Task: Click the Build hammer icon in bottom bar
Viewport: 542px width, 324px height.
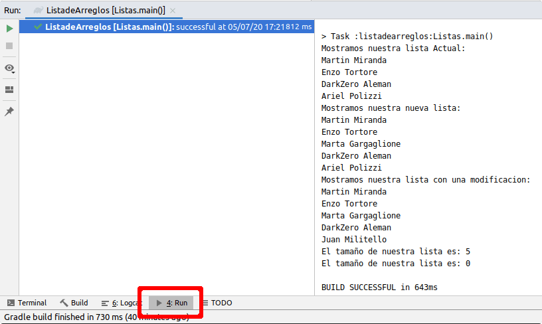Action: [x=64, y=303]
